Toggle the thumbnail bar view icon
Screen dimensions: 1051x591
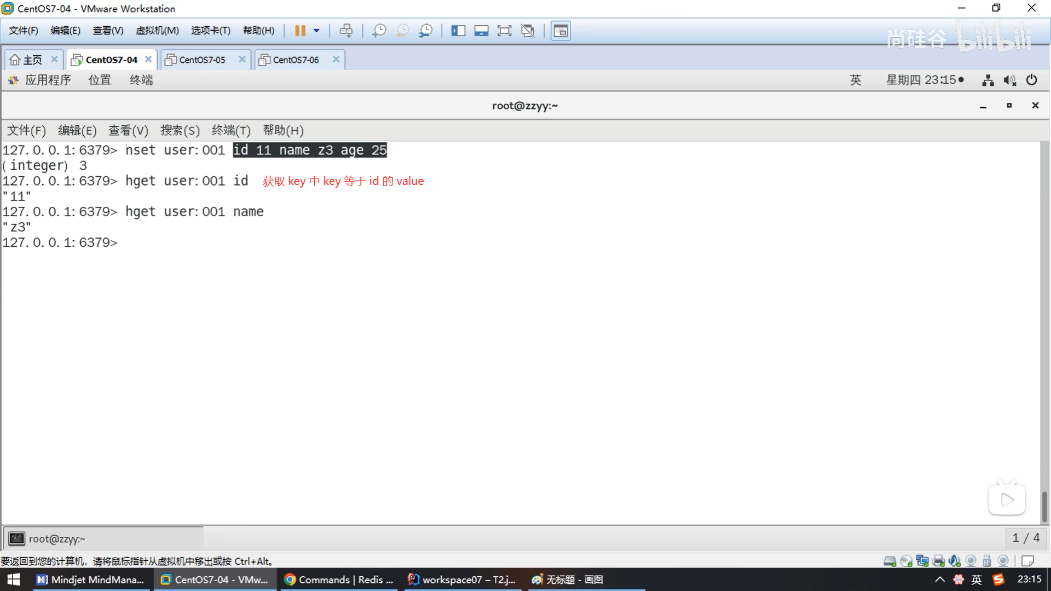click(x=481, y=31)
